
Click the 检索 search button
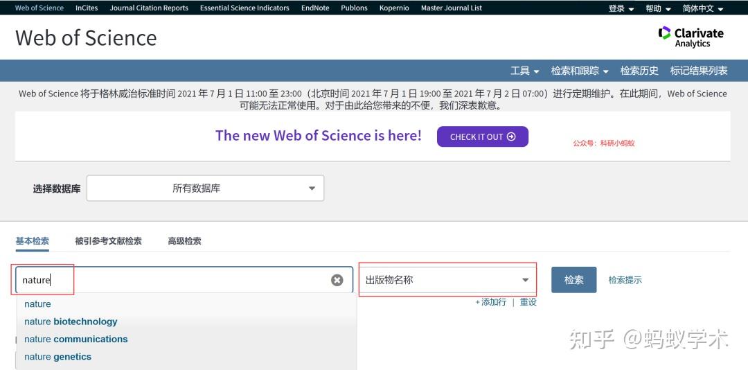574,280
